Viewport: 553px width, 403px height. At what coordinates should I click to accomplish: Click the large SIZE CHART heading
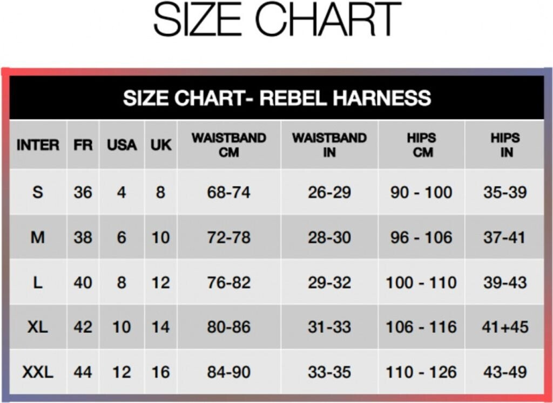pos(276,20)
